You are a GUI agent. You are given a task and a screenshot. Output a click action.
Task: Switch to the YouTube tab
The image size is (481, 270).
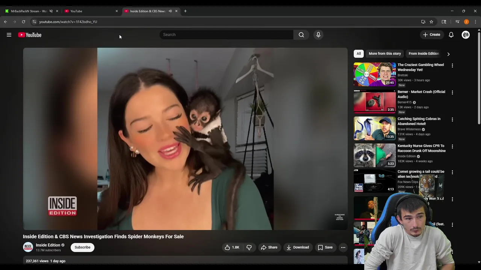[91, 11]
